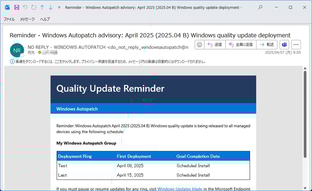
Task: Go to next item with down arrow
Action: 50,7
